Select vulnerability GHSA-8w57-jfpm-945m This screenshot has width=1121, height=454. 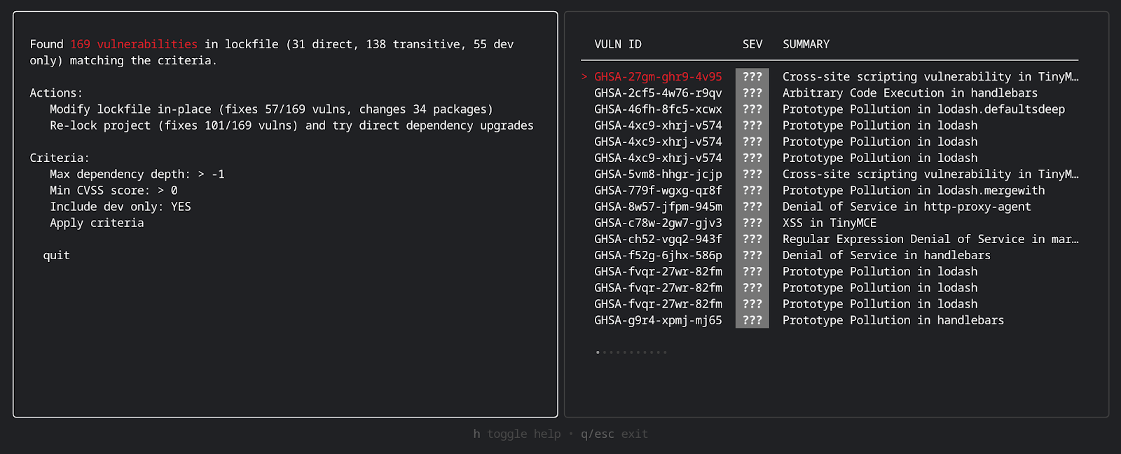[658, 207]
